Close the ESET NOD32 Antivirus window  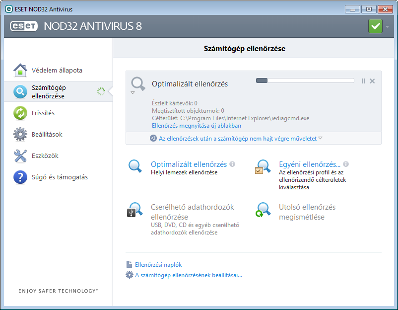pos(385,9)
